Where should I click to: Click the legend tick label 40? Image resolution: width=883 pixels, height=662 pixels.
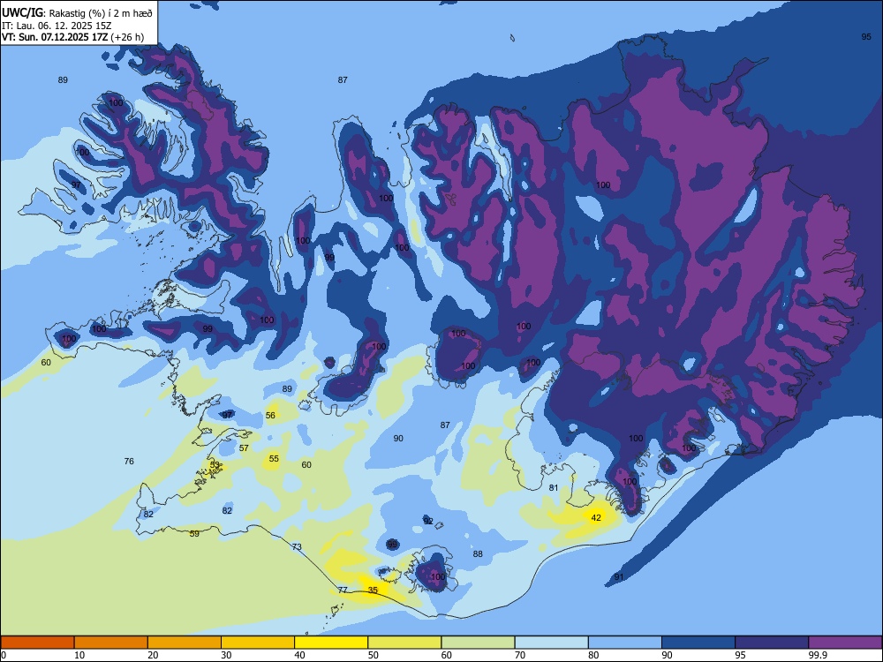(299, 655)
